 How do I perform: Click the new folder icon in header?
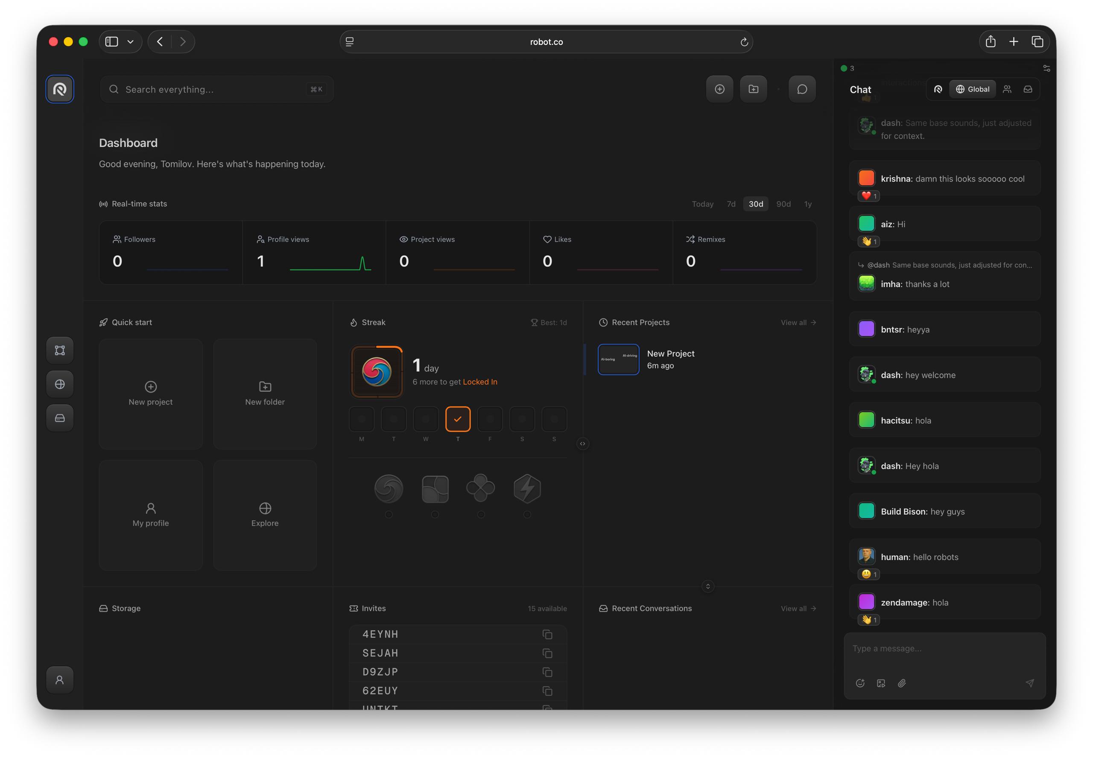(754, 89)
